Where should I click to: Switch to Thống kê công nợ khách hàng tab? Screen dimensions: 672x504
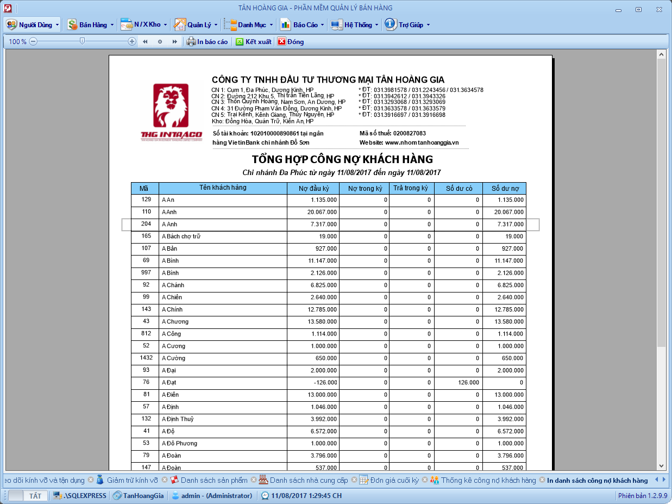coord(488,480)
